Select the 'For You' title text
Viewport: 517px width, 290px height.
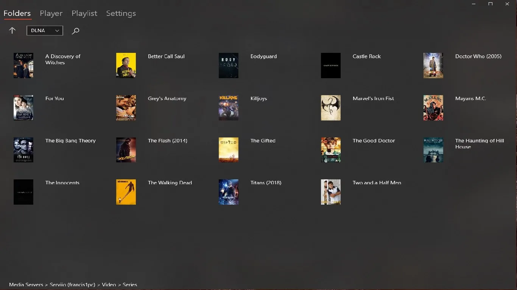click(55, 98)
